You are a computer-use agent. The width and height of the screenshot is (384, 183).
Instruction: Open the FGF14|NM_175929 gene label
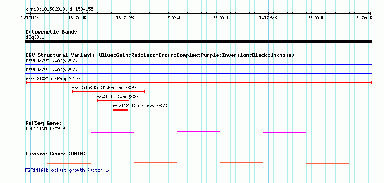[45, 128]
